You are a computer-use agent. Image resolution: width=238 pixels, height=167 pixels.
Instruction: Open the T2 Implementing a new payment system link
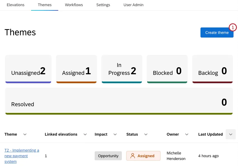click(x=22, y=156)
